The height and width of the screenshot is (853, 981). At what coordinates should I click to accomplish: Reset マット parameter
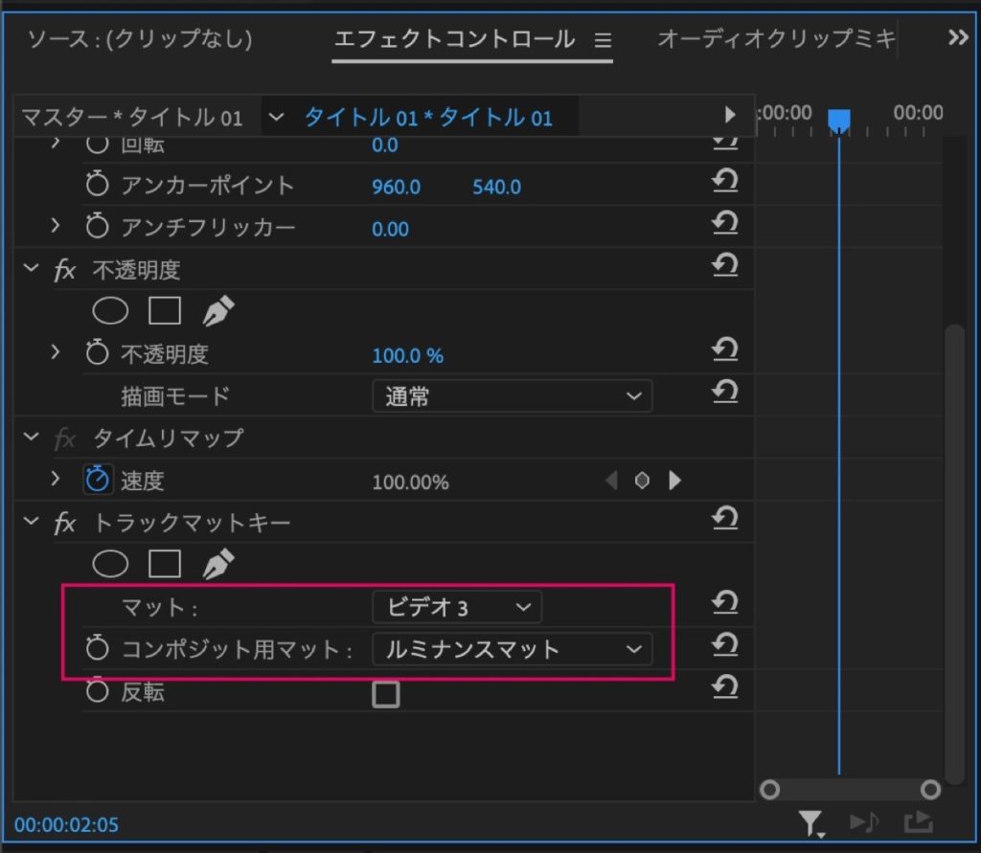[x=725, y=603]
